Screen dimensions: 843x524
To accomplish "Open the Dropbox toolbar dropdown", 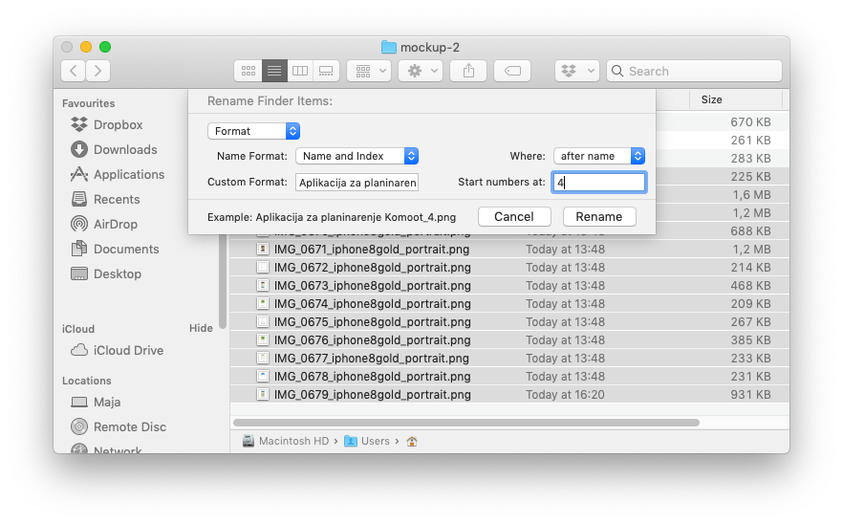I will click(576, 71).
